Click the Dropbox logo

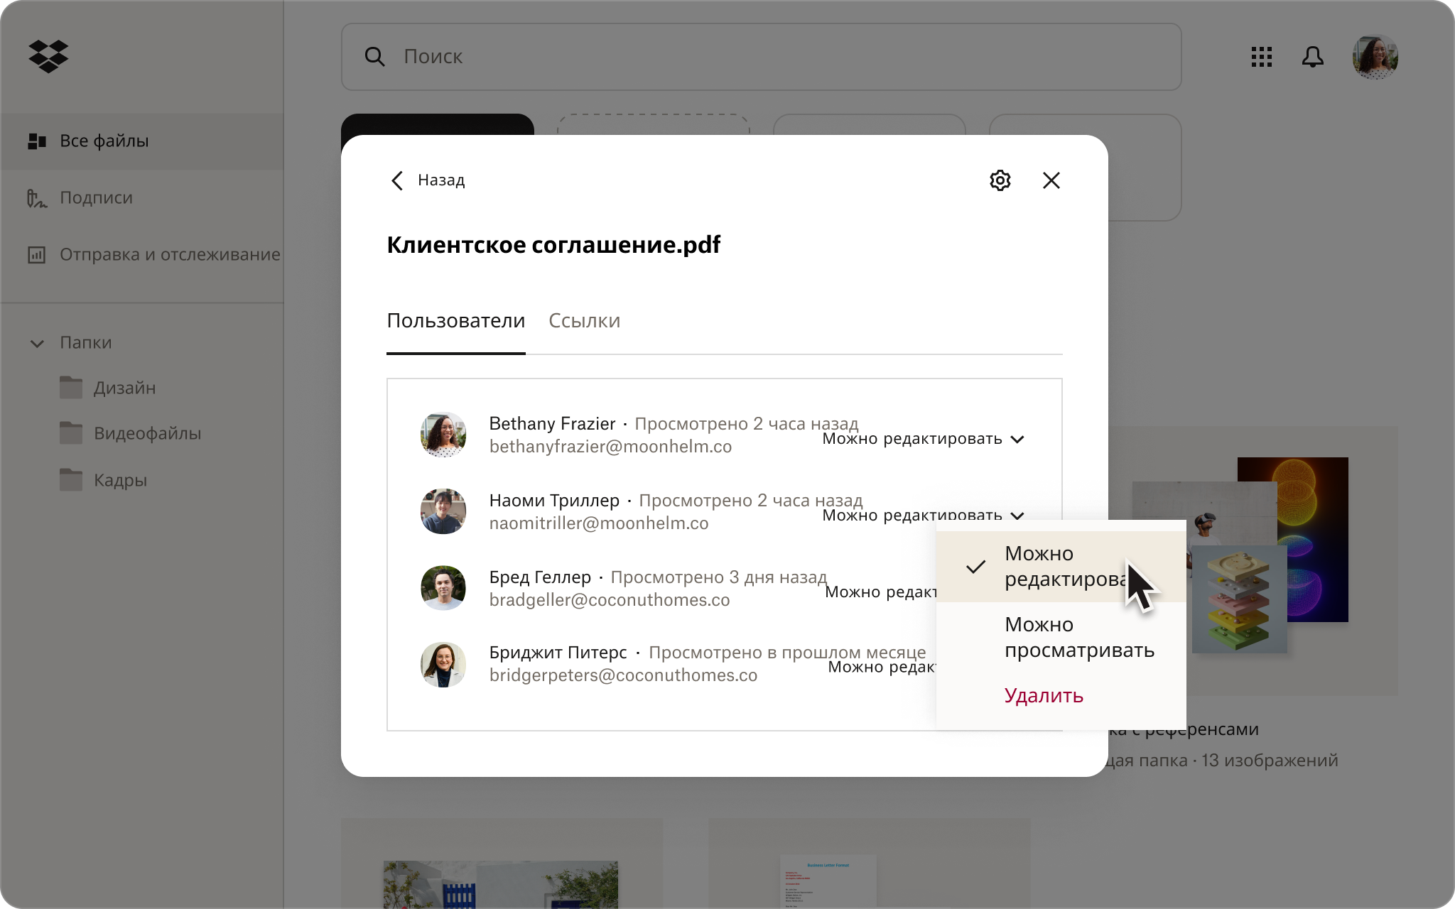coord(48,57)
